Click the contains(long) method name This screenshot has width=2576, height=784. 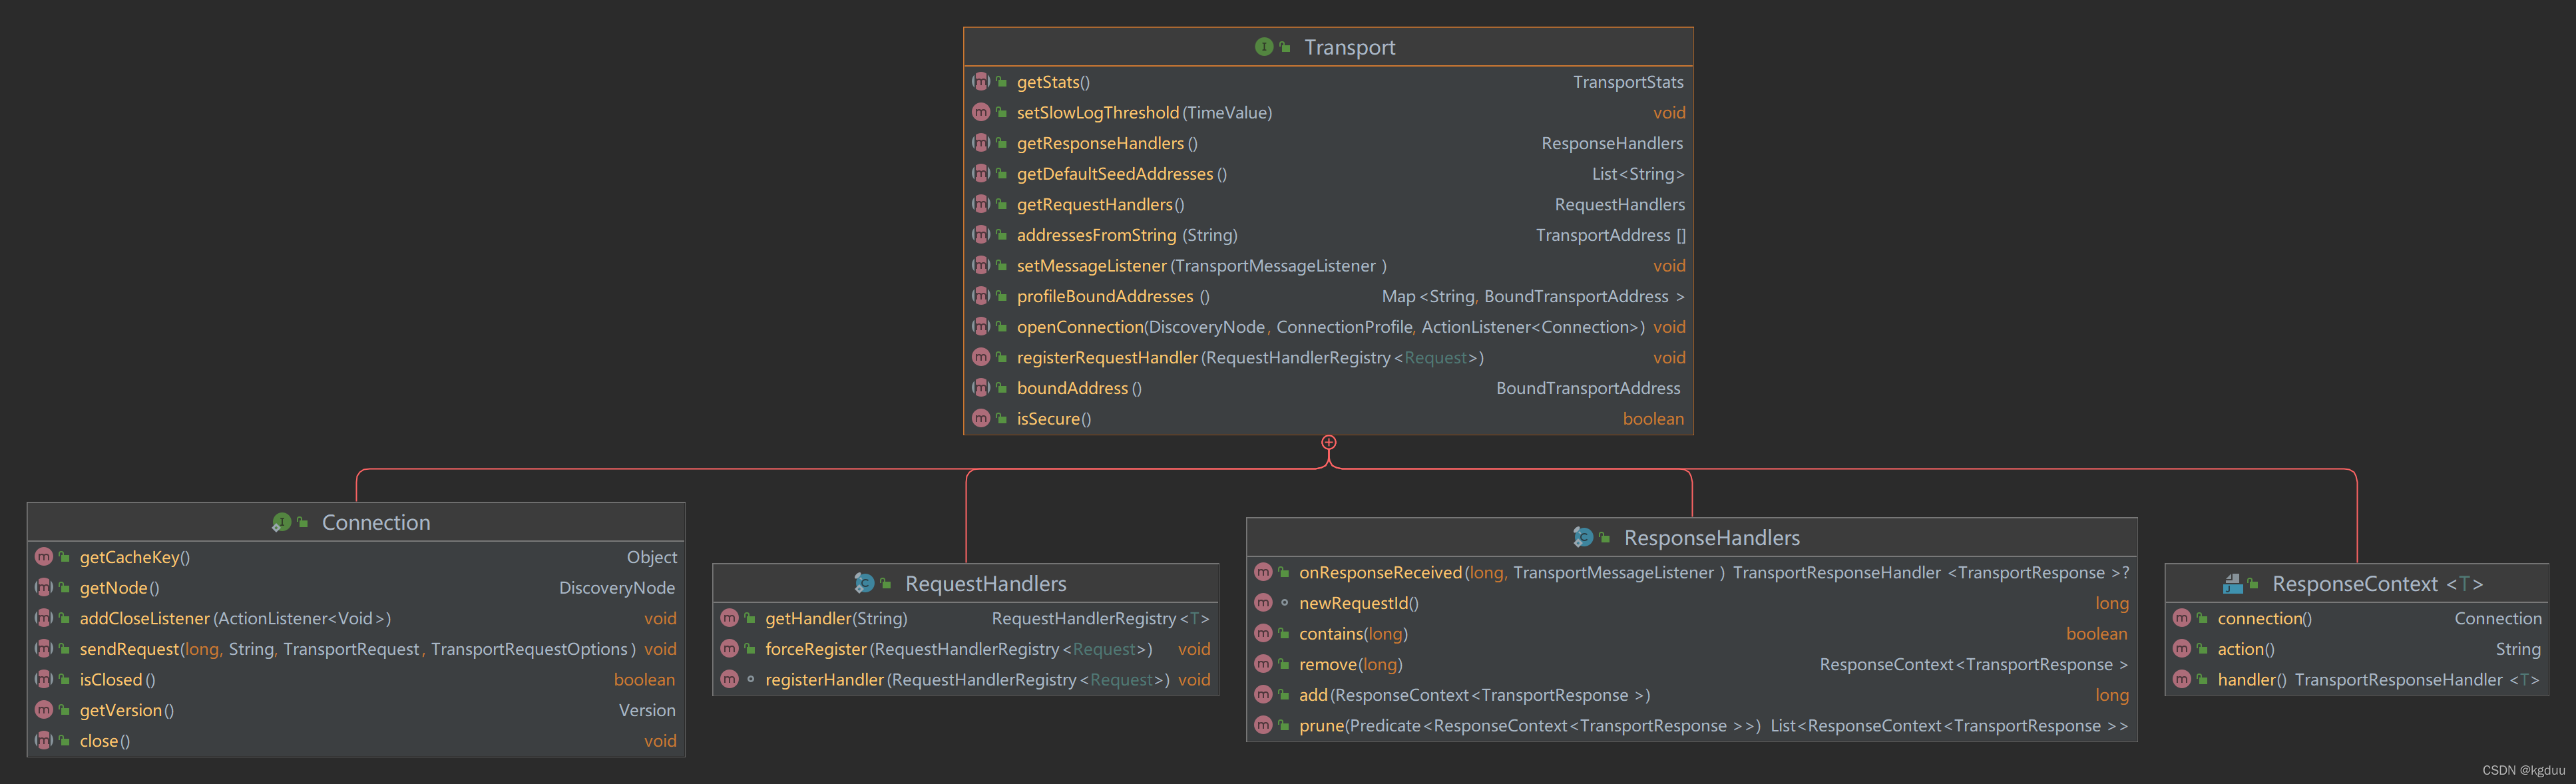coord(1353,634)
